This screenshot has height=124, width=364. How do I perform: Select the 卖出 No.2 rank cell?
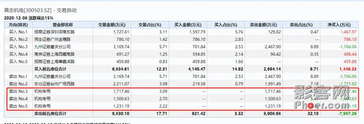[x=18, y=84]
